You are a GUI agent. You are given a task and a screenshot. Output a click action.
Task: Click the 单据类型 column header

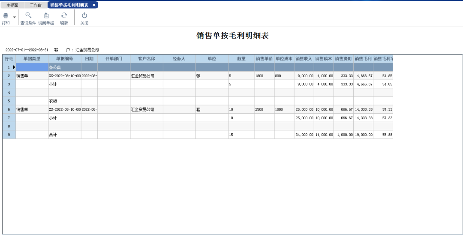(32, 59)
